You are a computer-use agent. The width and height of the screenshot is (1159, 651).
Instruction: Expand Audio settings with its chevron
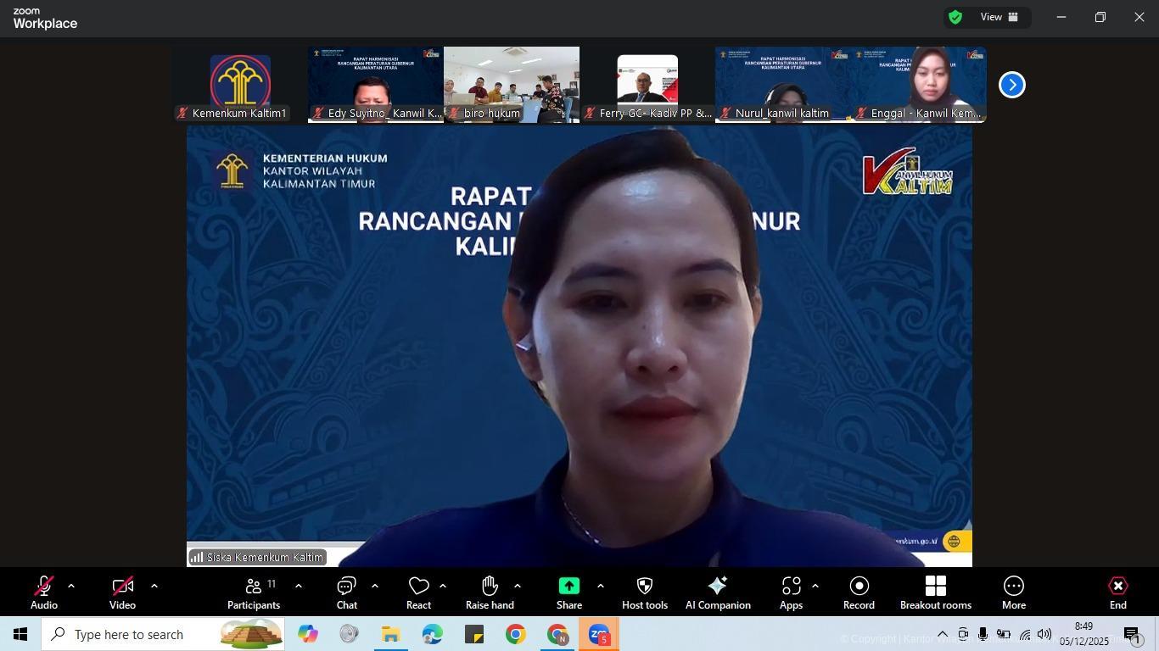click(x=71, y=586)
